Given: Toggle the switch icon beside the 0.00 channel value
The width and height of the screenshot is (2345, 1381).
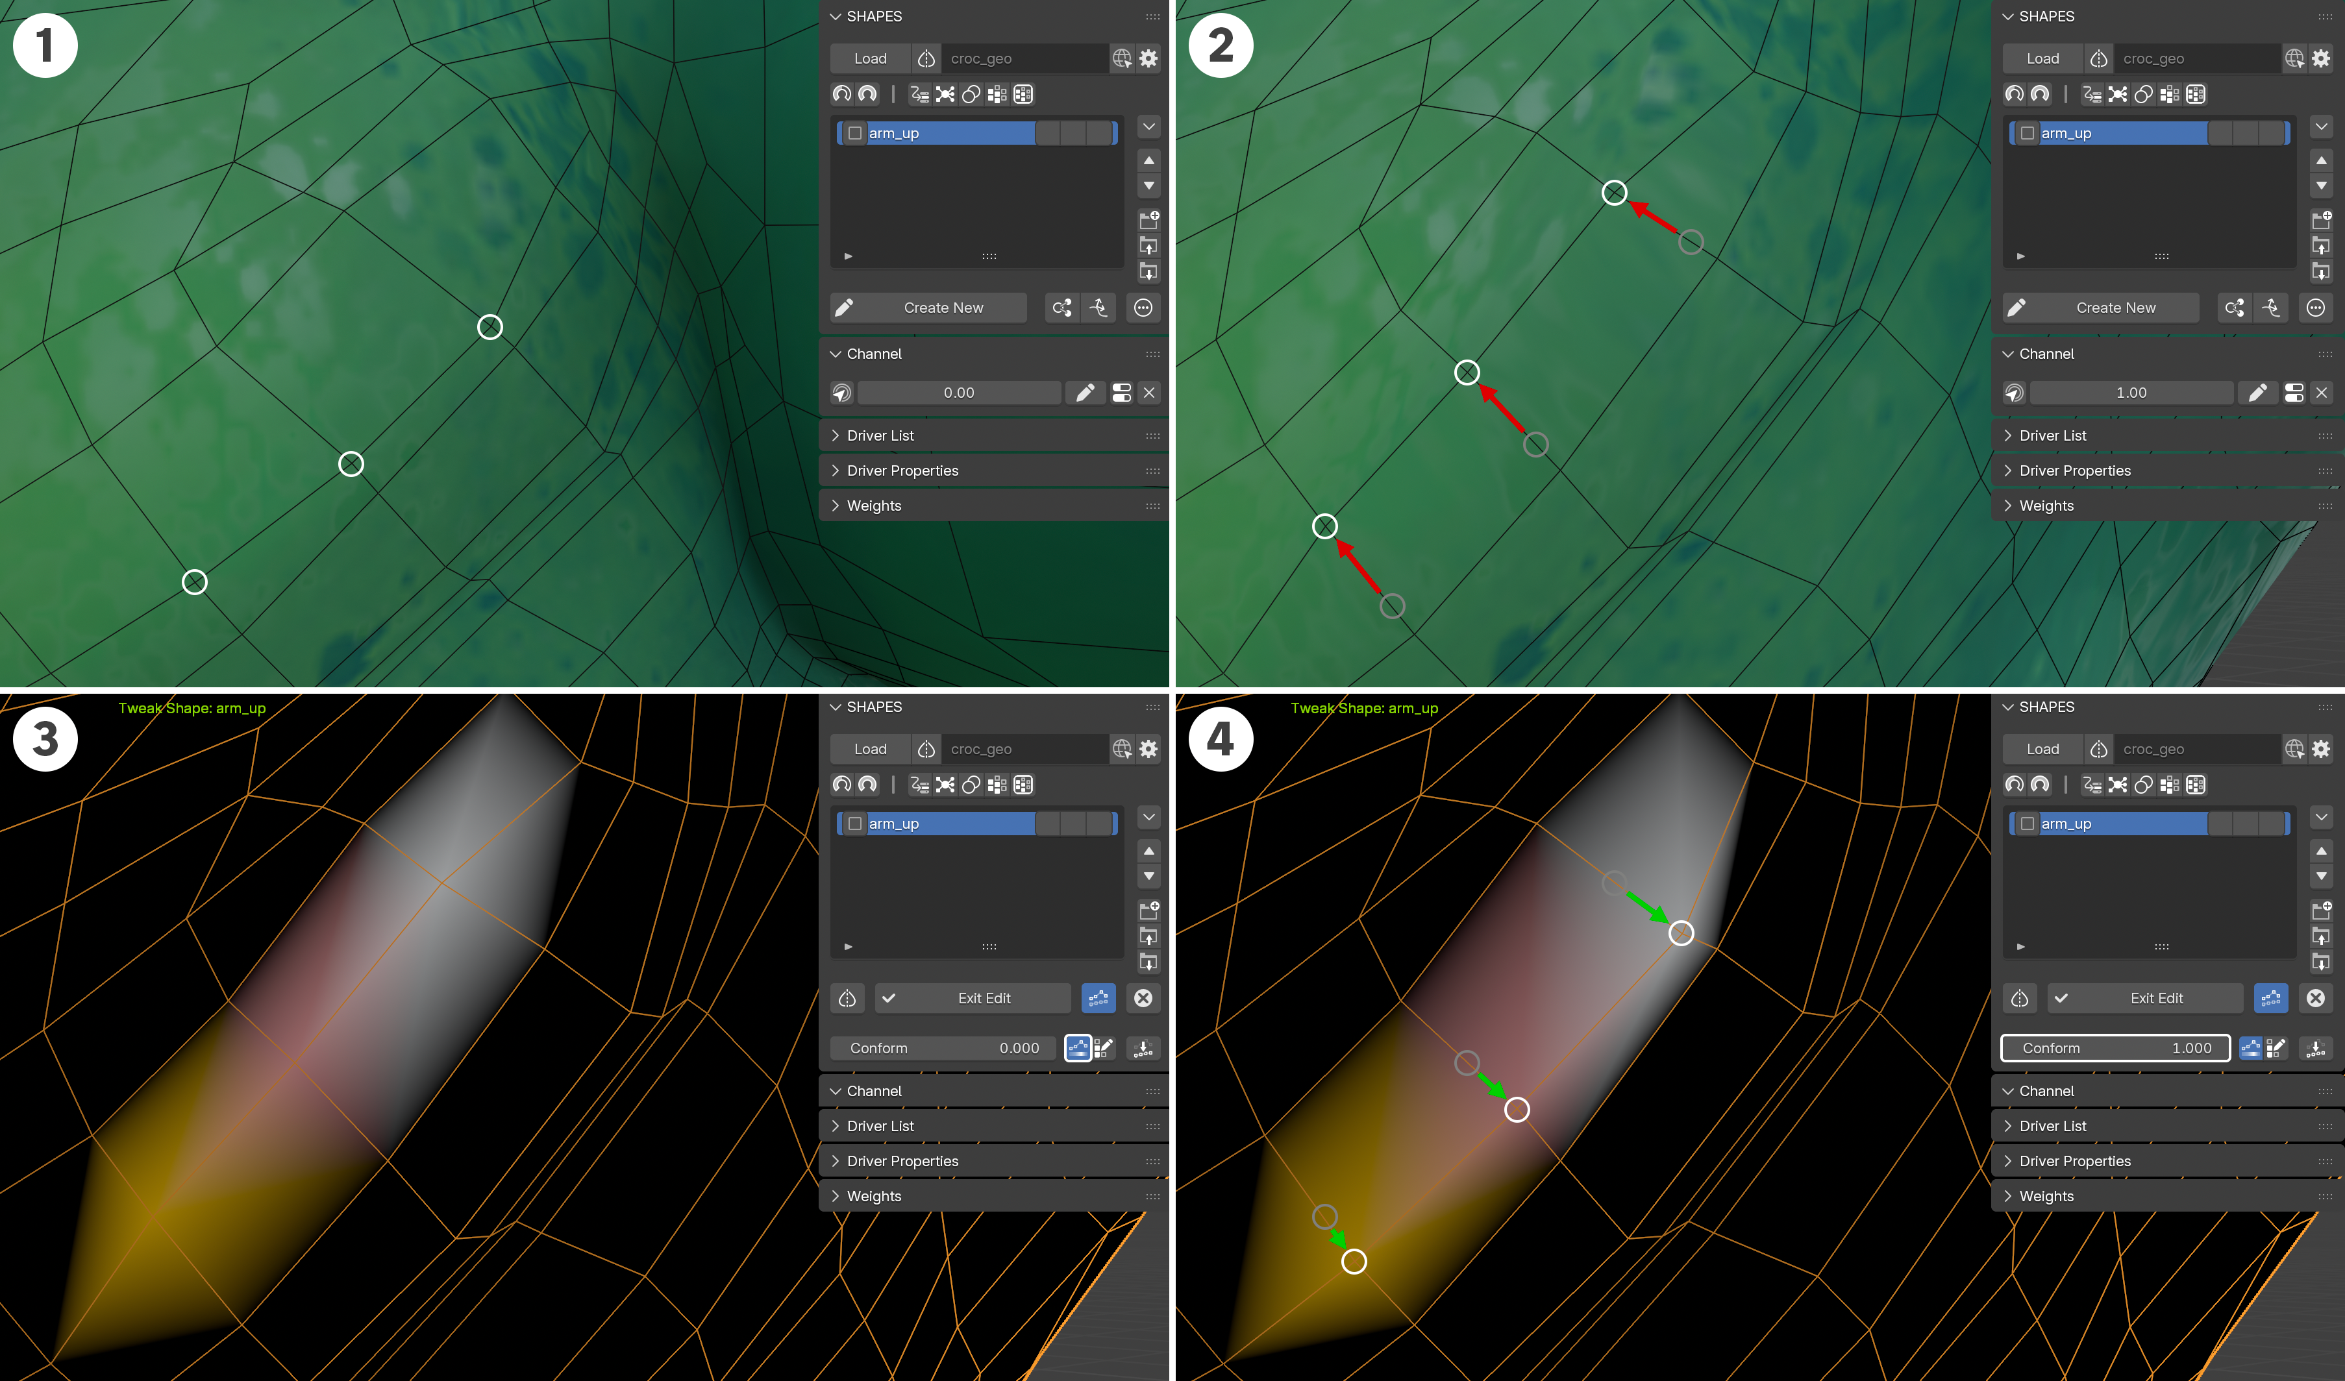Looking at the screenshot, I should pyautogui.click(x=1122, y=393).
